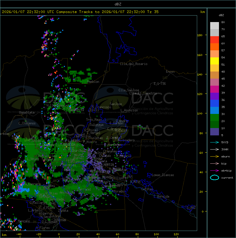Click the Tres_Mayo map label

tap(94, 120)
